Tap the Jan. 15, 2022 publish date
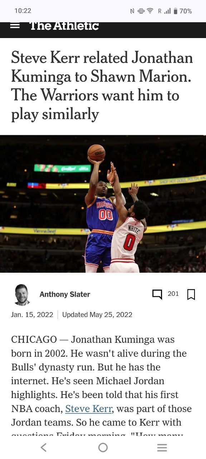 tap(32, 315)
